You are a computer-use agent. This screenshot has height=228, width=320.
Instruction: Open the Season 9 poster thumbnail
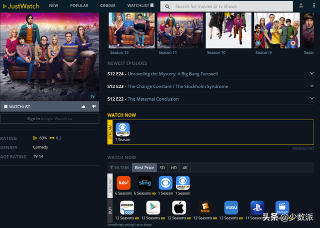(277, 30)
